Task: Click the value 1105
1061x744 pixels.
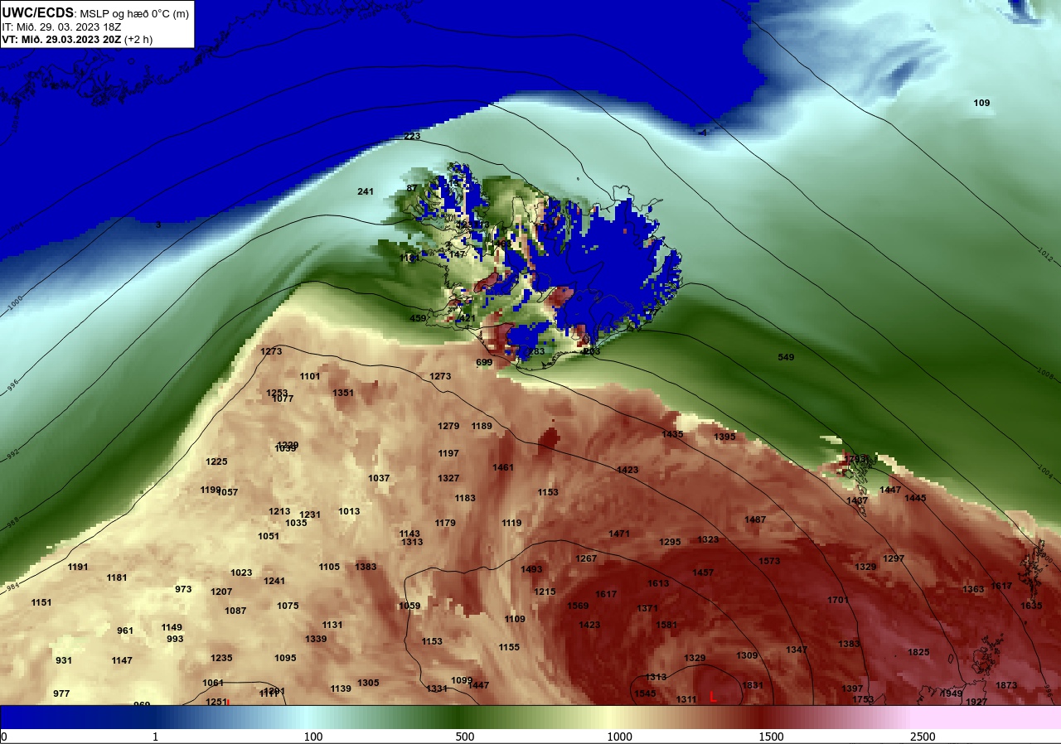Action: tap(329, 567)
